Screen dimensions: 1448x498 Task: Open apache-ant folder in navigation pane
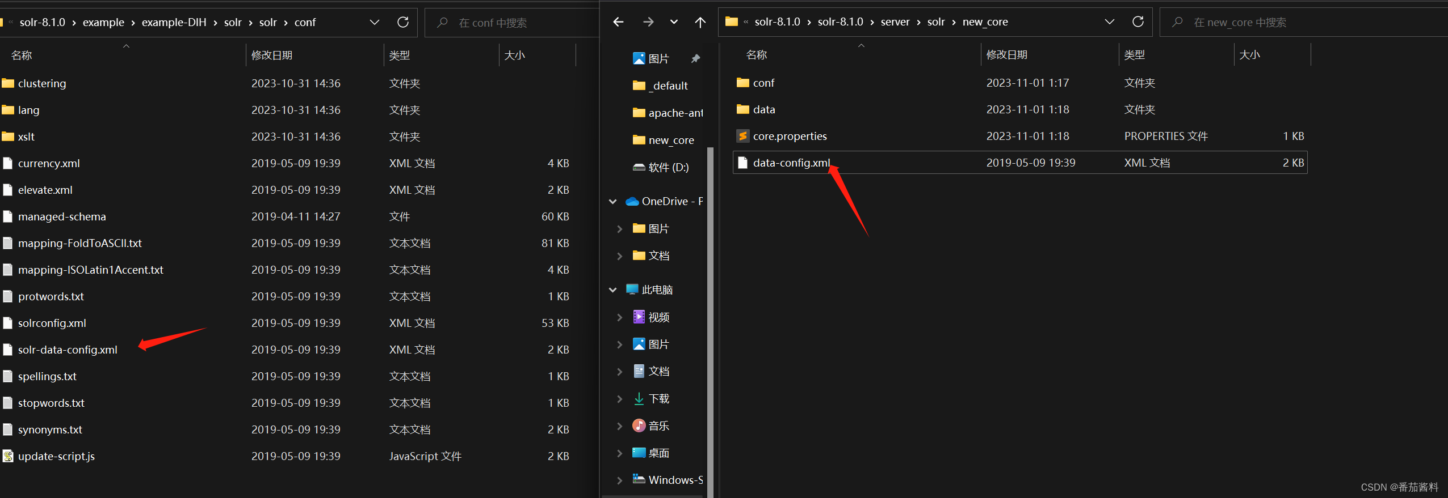pyautogui.click(x=668, y=113)
